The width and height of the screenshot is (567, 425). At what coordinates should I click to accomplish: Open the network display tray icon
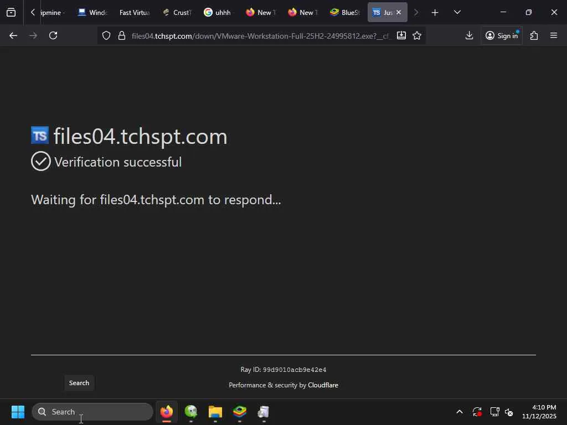(x=494, y=412)
